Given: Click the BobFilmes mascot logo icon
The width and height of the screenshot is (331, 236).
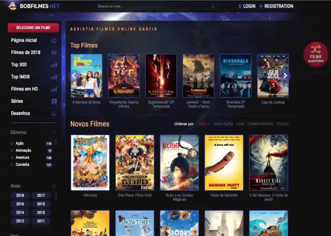Looking at the screenshot, I should 12,6.
